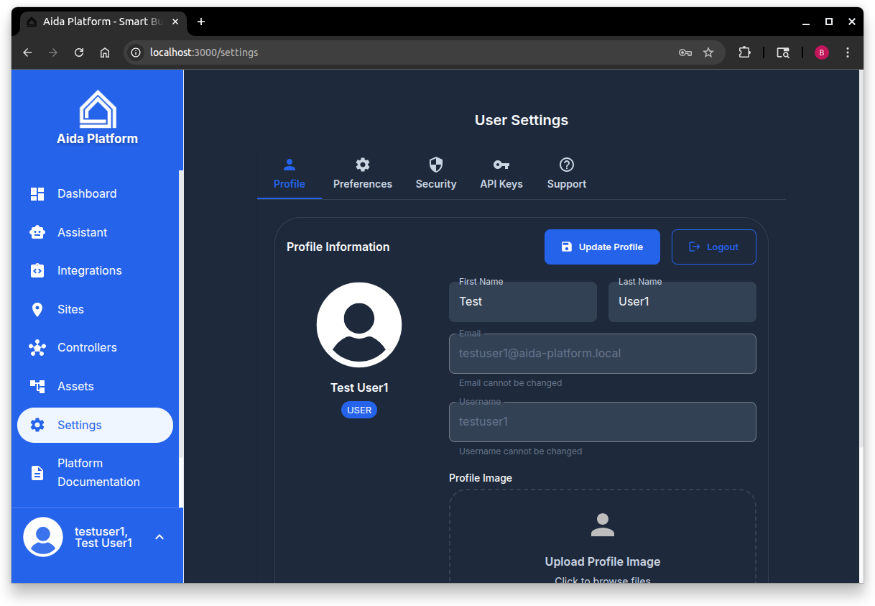Click inside the First Name field

522,301
